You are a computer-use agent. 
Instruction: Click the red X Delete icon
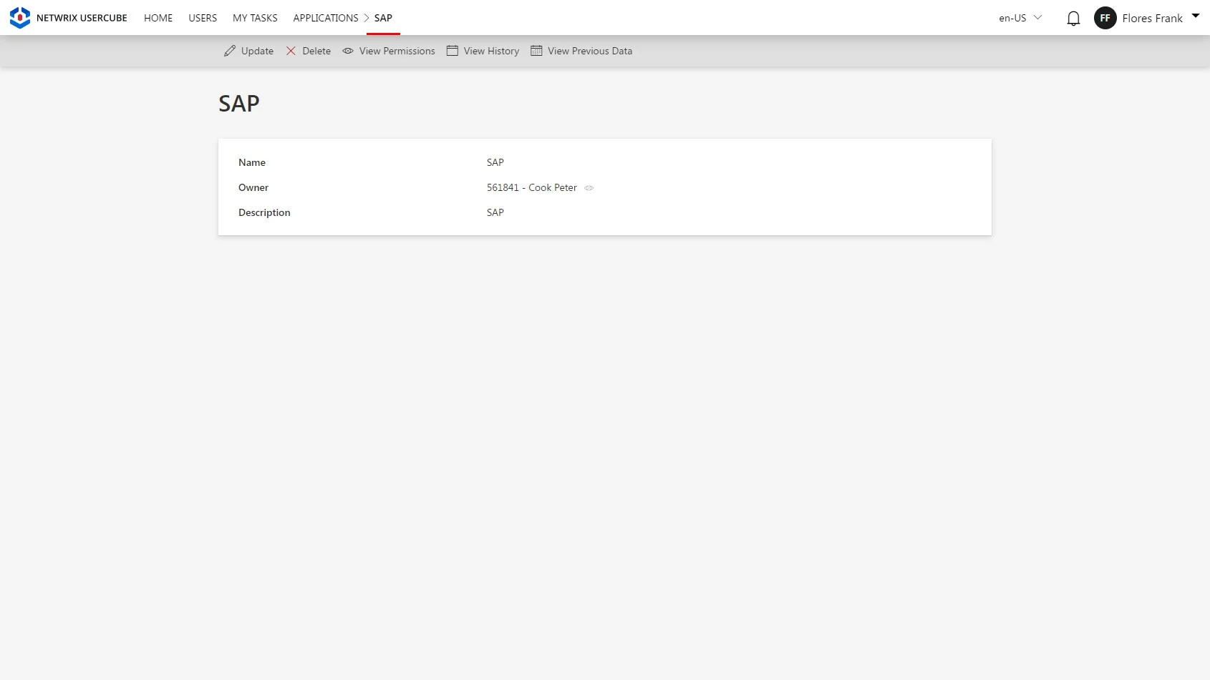pos(291,51)
